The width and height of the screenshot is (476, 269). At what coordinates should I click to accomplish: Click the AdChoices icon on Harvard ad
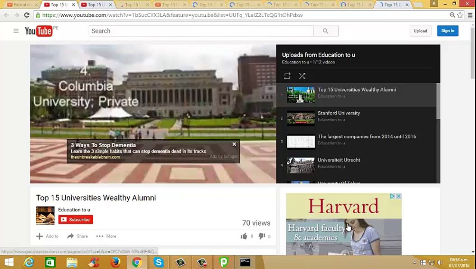pos(392,196)
